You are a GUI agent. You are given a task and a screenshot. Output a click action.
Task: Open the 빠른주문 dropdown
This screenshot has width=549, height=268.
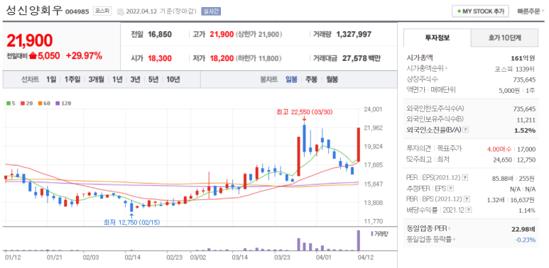(531, 11)
